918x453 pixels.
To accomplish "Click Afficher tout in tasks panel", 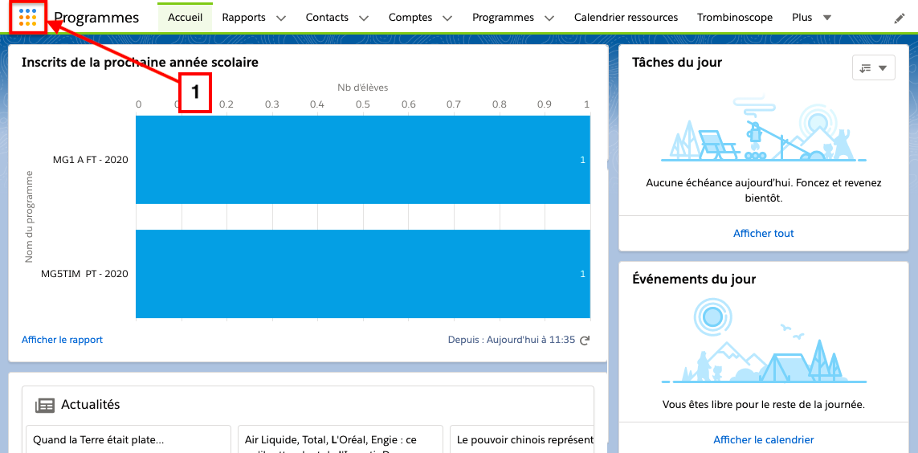I will 763,234.
